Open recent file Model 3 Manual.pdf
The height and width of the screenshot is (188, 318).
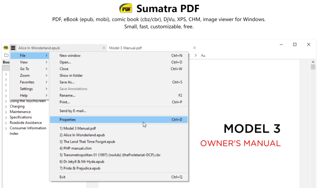pyautogui.click(x=119, y=128)
